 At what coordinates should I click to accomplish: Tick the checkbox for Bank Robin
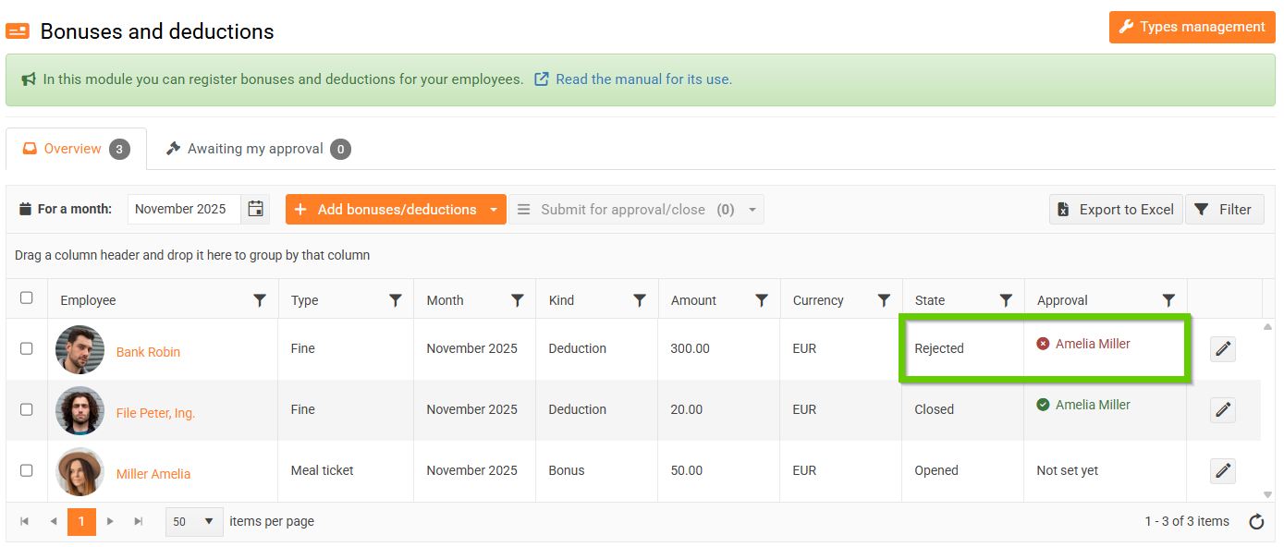tap(27, 348)
